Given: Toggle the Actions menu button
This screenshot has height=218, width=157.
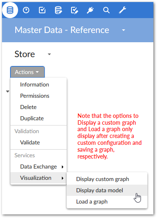Looking at the screenshot, I should click(27, 72).
